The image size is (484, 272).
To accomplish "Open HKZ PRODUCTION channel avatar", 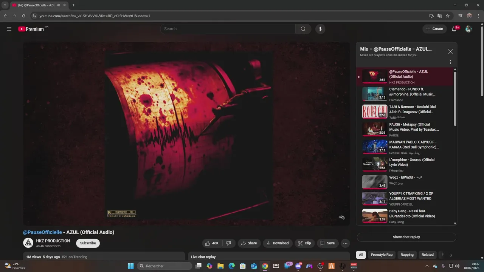I will [x=28, y=243].
